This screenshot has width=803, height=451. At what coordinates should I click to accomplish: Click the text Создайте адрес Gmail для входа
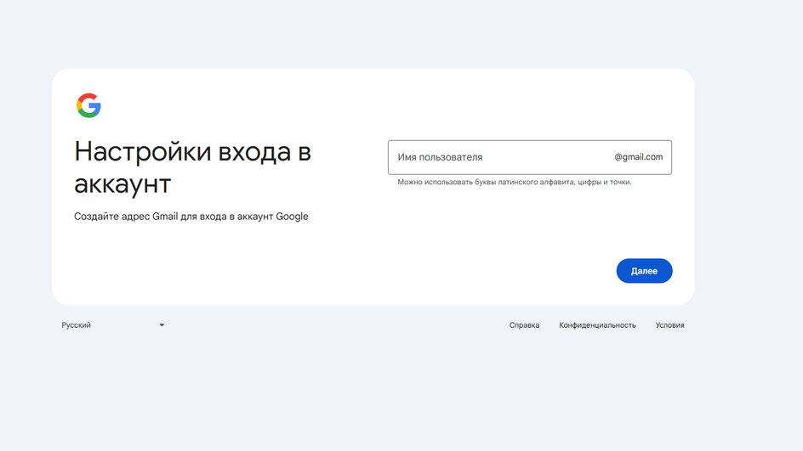point(191,217)
